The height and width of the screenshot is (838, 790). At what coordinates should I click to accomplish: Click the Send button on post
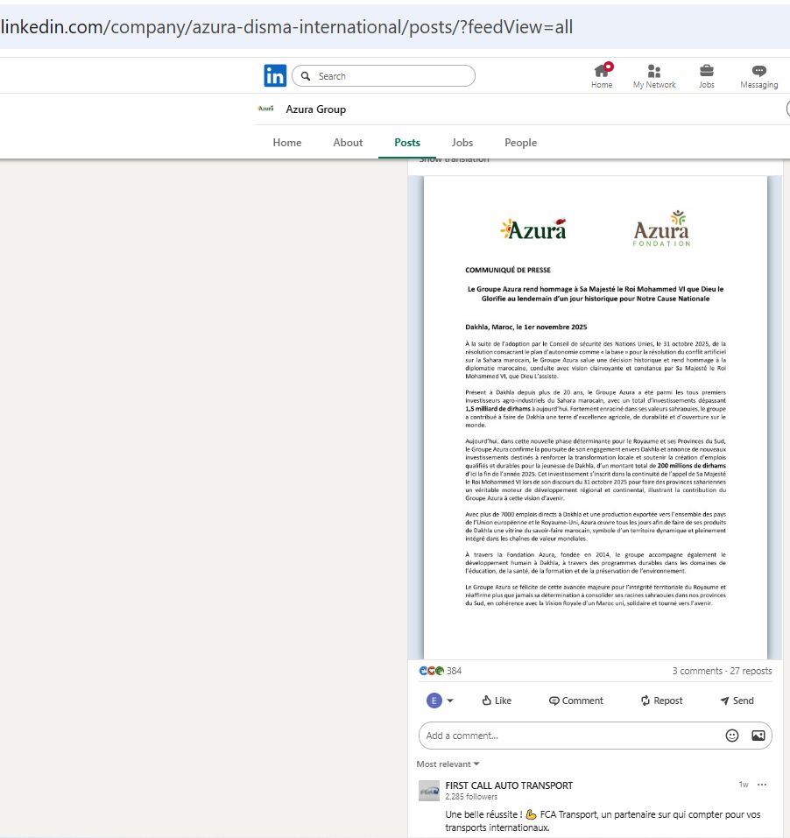tap(737, 701)
